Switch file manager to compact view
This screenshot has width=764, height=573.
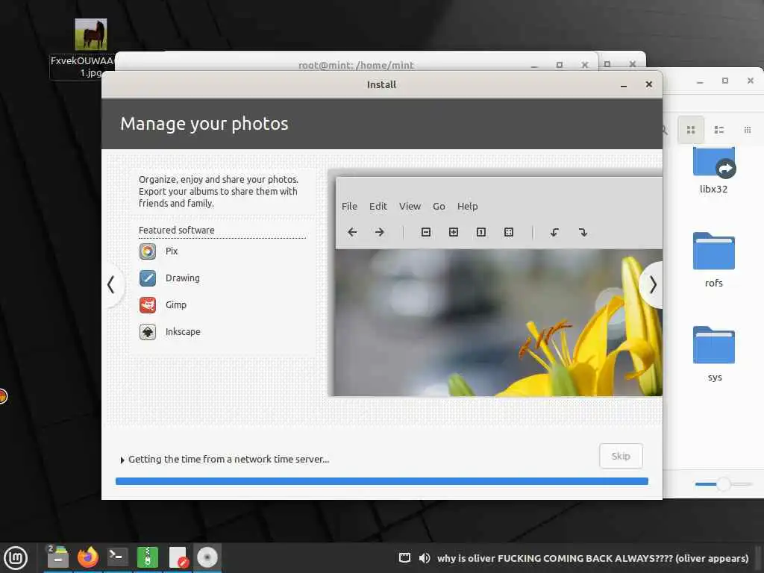[747, 130]
